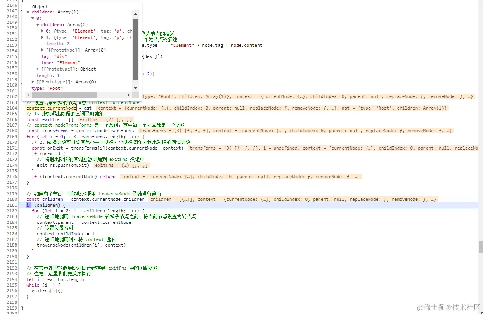The height and width of the screenshot is (314, 483).
Task: Click the 'length: 2' property in popup
Action: tap(58, 44)
